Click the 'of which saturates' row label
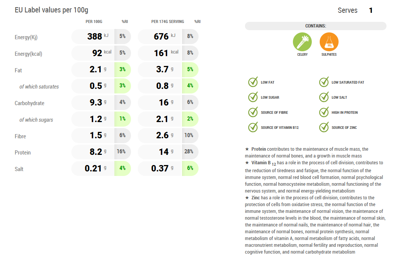Image resolution: width=405 pixels, height=263 pixels. 39,87
